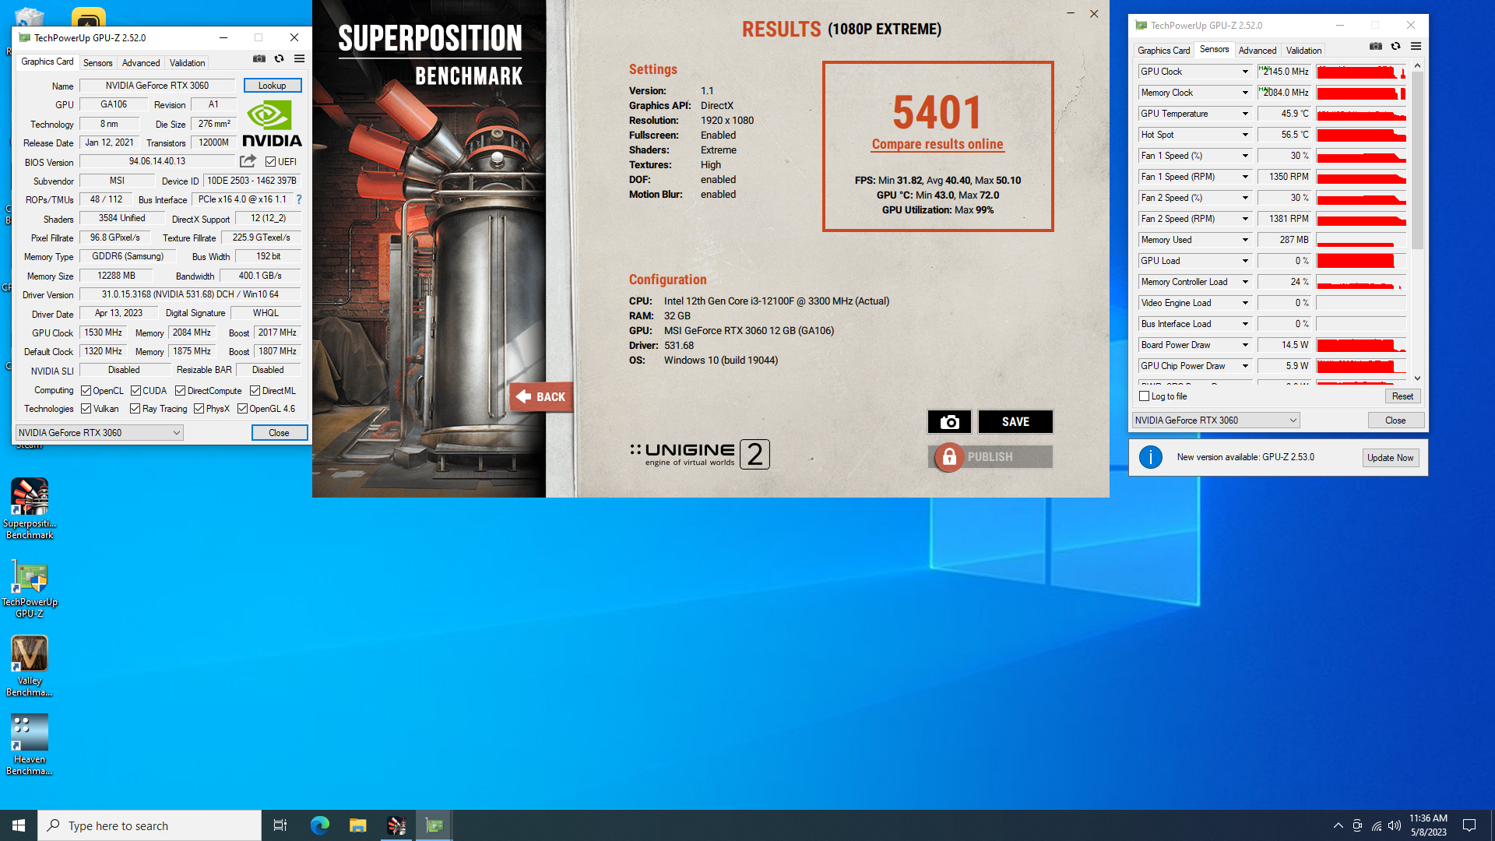Switch to Advanced tab in left GPU-Z
This screenshot has height=841, width=1495.
pyautogui.click(x=141, y=63)
